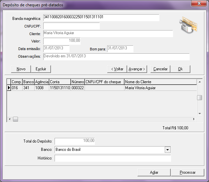
Task: Close the Depósito de cheques window
Action: pyautogui.click(x=199, y=4)
